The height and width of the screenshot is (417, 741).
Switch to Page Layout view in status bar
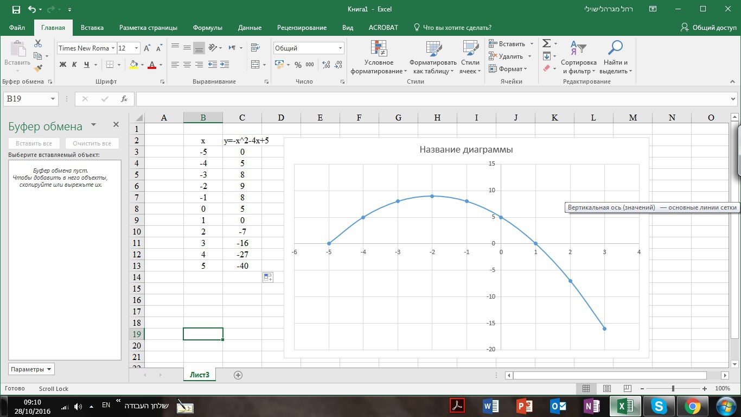(607, 389)
